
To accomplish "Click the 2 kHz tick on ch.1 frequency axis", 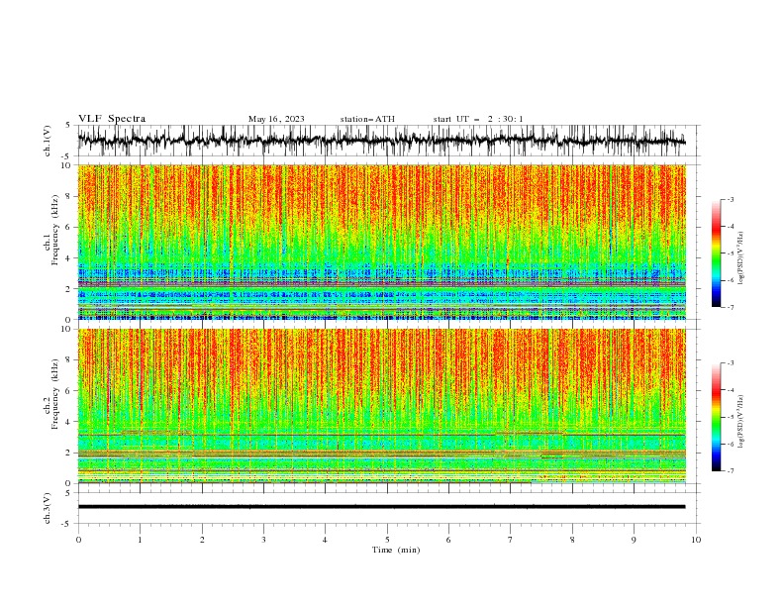I will pyautogui.click(x=68, y=289).
